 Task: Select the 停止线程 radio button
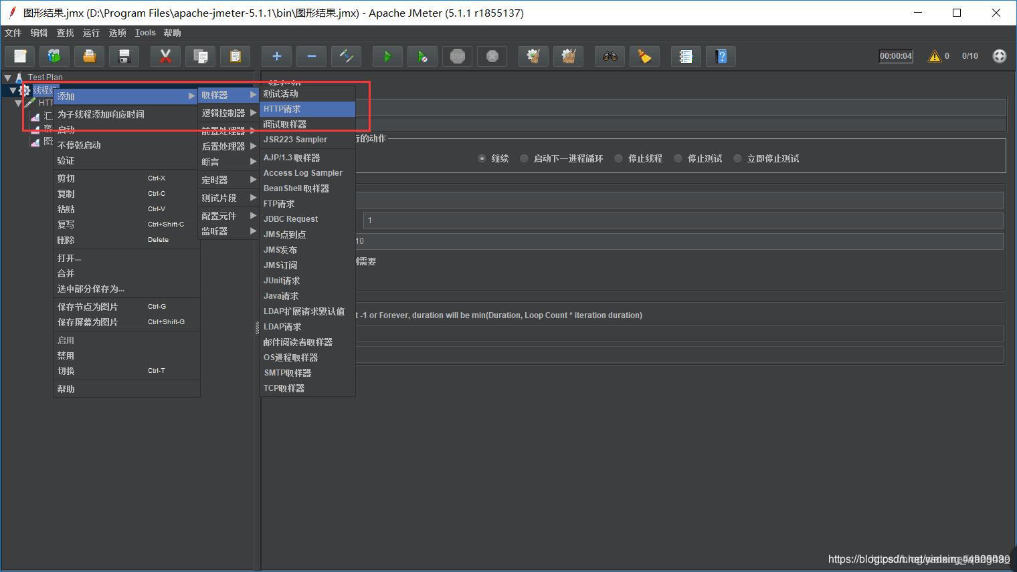pos(618,158)
